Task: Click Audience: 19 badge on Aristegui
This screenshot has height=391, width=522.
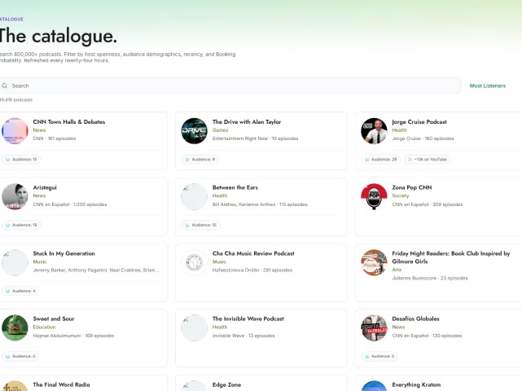Action: (x=21, y=225)
